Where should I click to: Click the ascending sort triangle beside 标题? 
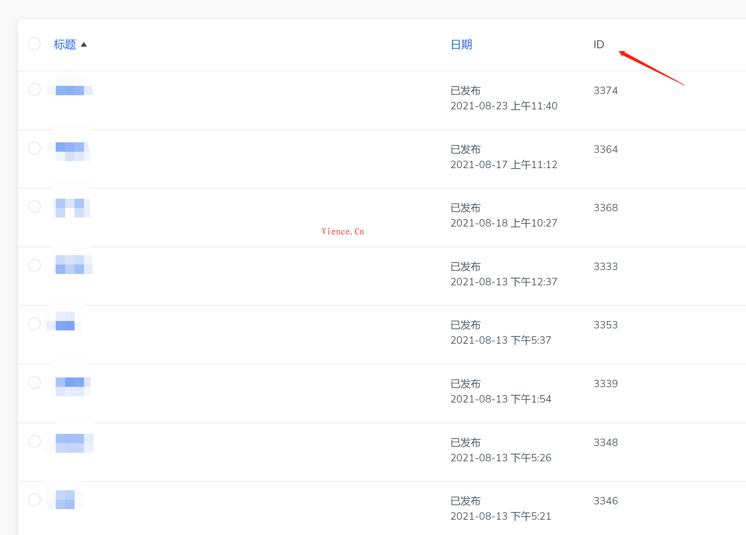click(84, 45)
